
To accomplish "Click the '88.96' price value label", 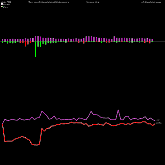I will tap(159, 123).
